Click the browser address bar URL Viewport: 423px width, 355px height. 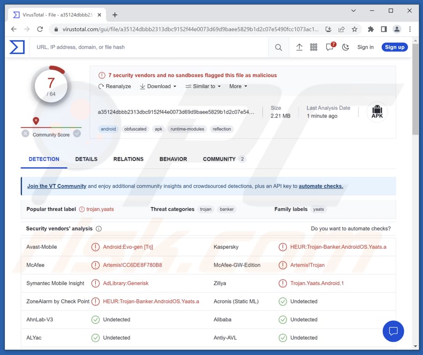click(190, 29)
